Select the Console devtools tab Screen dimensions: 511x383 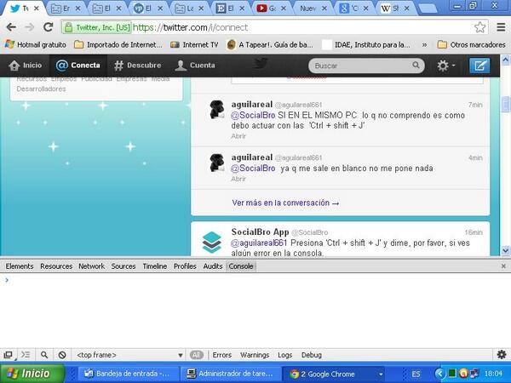(x=241, y=266)
